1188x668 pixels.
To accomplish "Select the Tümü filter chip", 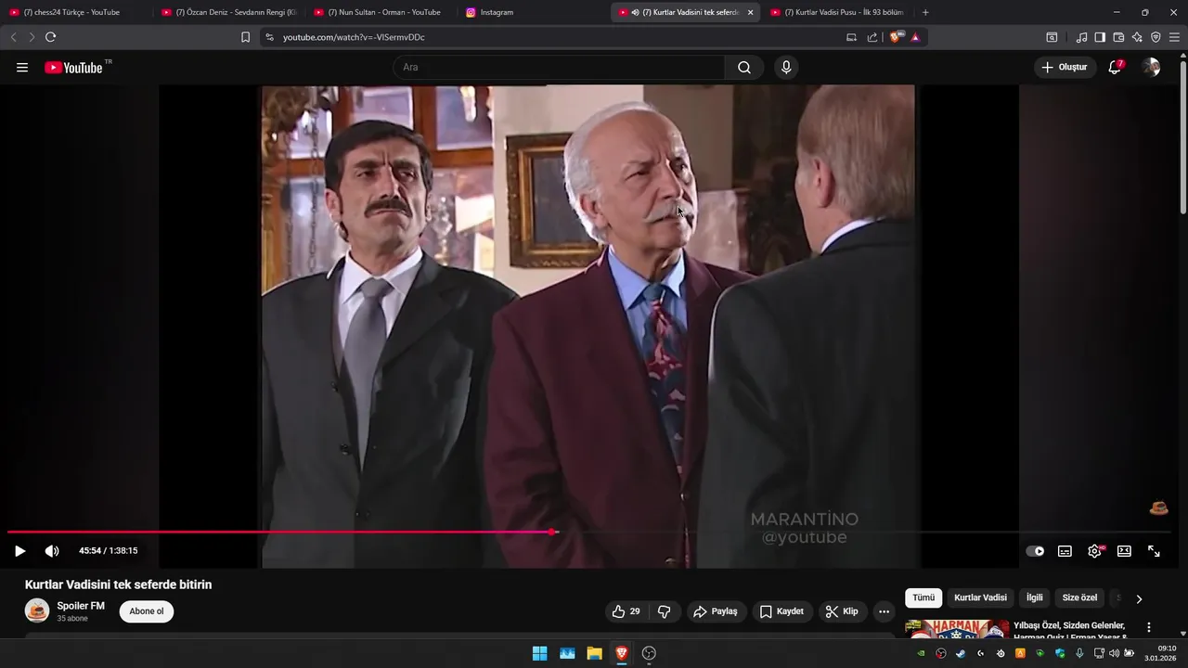I will click(923, 598).
